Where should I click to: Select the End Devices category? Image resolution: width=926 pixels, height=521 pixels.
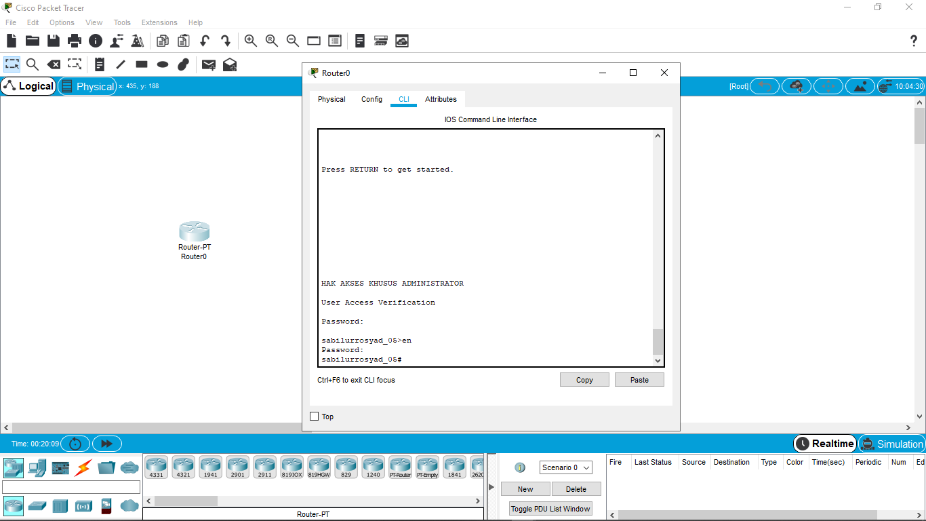[x=37, y=467]
